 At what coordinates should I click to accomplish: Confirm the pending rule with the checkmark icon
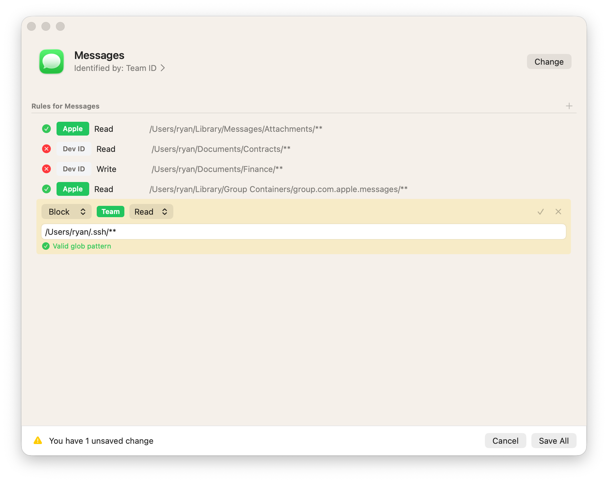540,212
